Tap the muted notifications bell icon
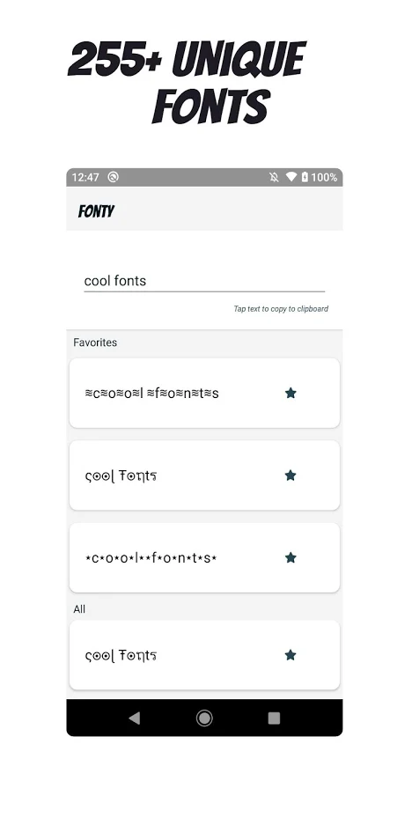This screenshot has width=412, height=825. 274,177
